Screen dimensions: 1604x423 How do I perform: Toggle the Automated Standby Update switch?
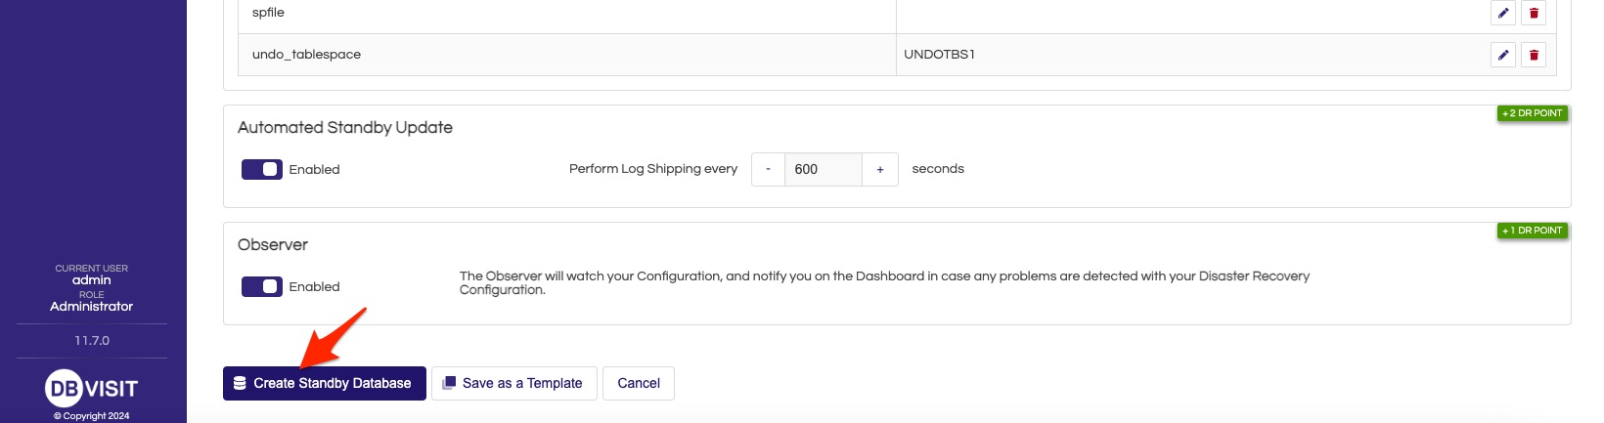262,169
